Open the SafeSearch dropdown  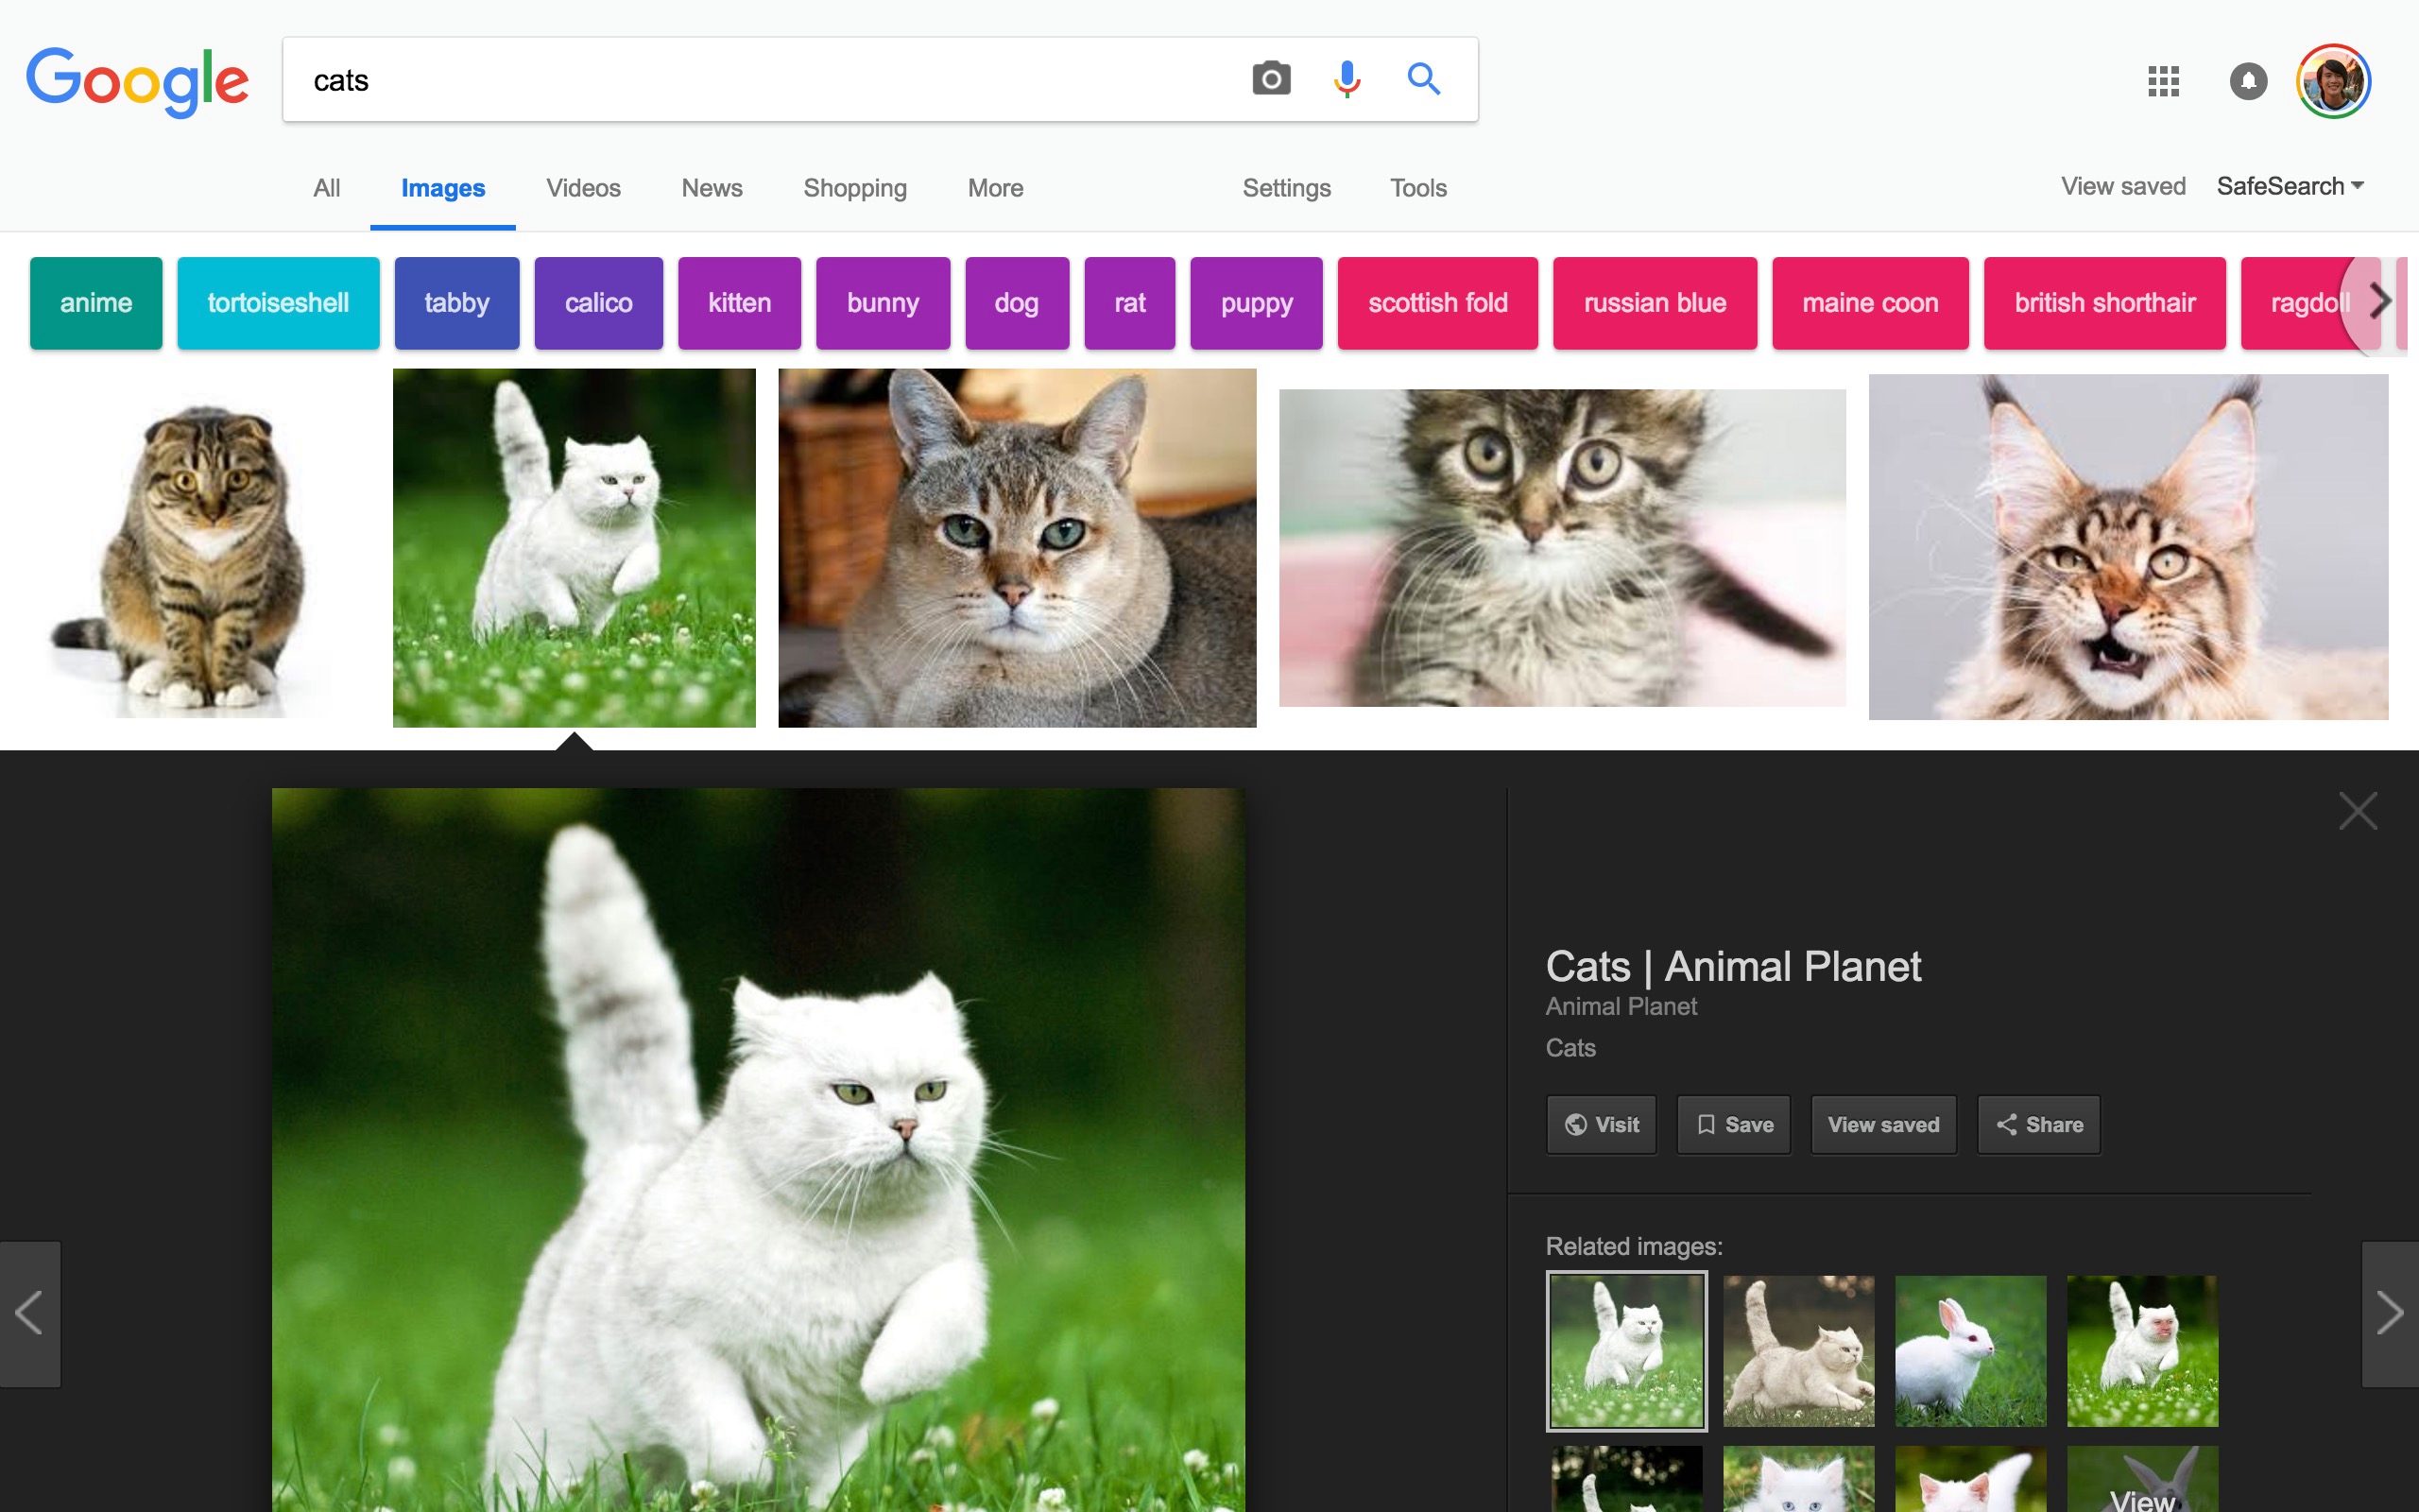coord(2290,186)
